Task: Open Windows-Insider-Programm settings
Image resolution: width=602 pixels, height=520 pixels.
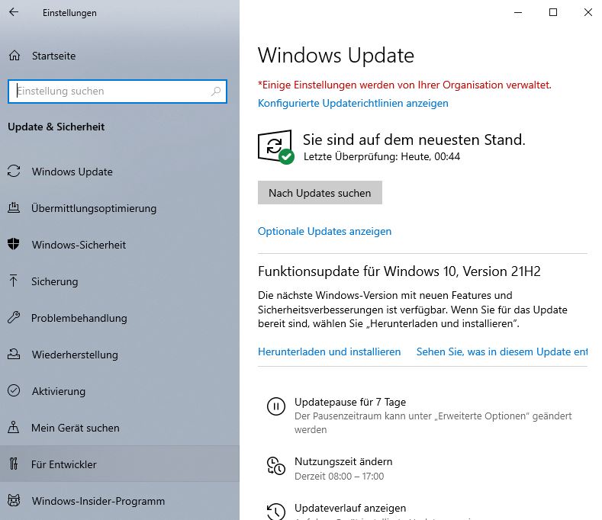Action: coord(119,501)
